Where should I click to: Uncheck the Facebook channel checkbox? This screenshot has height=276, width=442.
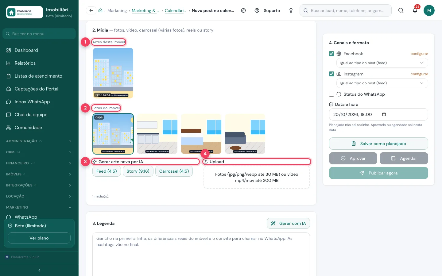point(331,54)
